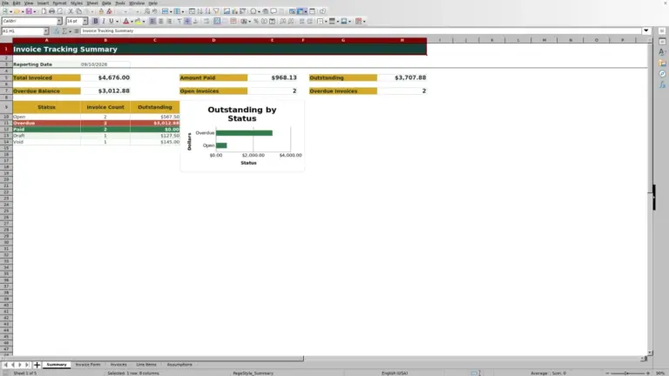Screen dimensions: 669x376
Task: Apply the font color swatch
Action: pyautogui.click(x=125, y=21)
